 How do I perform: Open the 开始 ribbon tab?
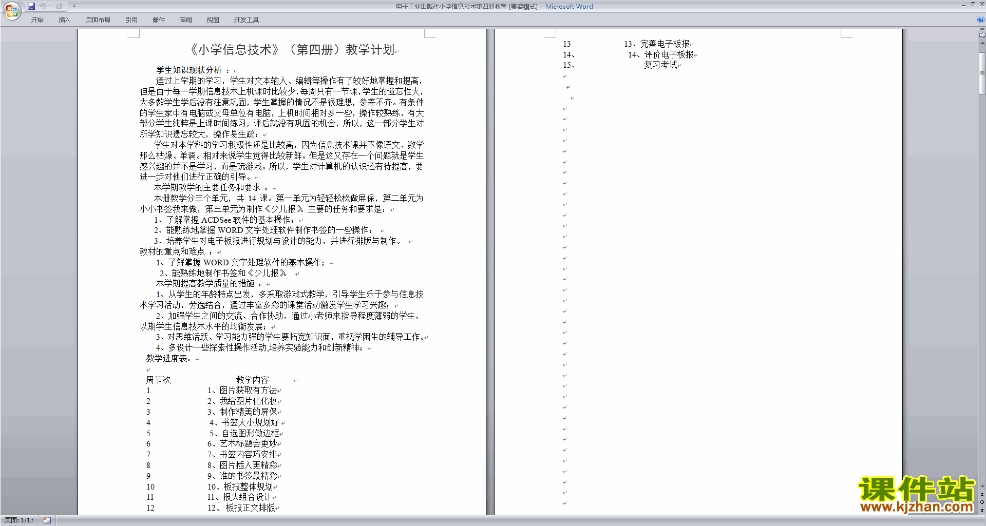tap(37, 20)
